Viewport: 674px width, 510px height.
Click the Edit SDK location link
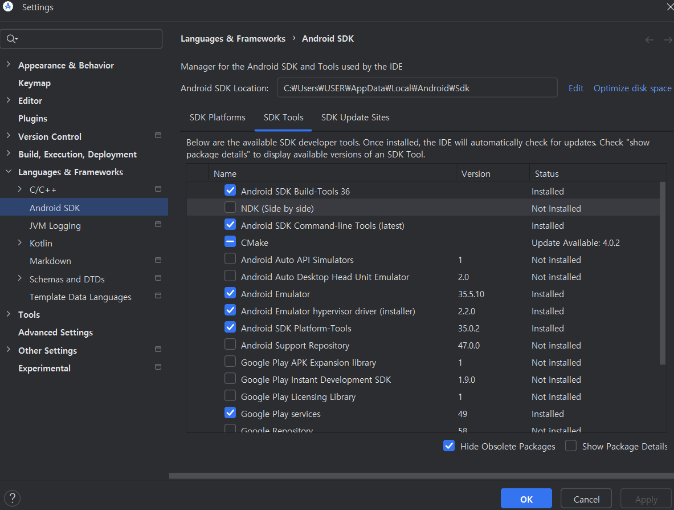pos(576,88)
